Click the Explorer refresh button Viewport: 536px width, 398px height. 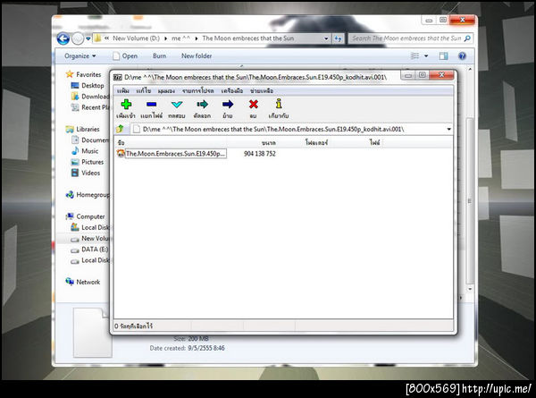point(338,38)
